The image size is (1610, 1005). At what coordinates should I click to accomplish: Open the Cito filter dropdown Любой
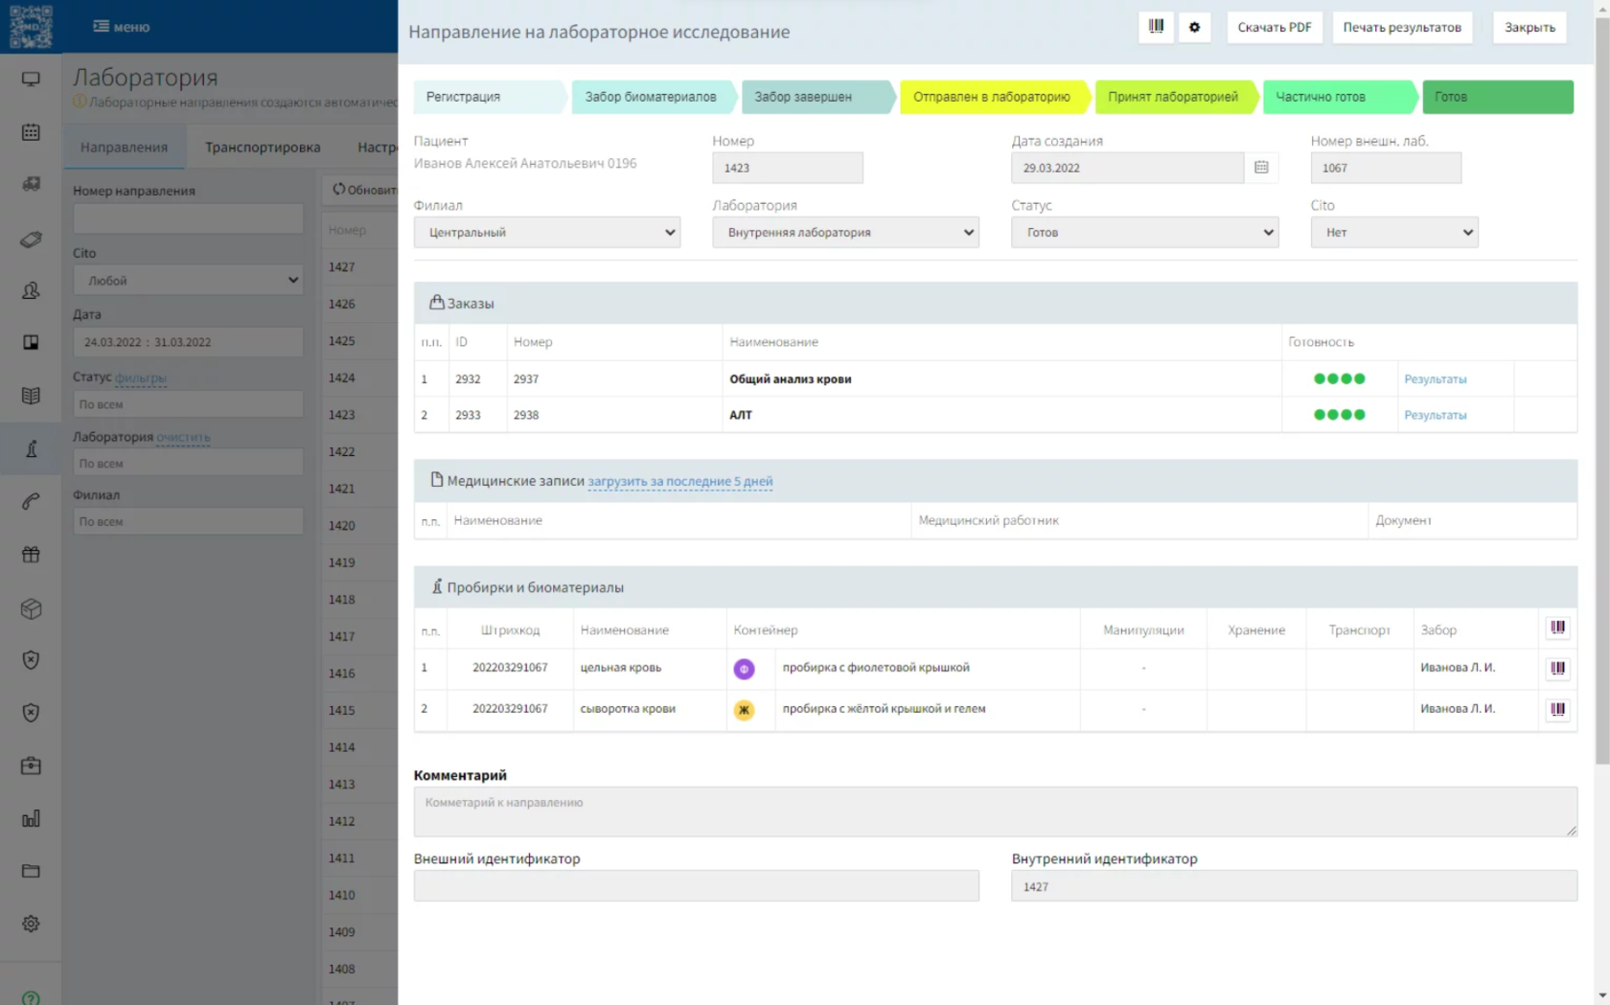pos(188,280)
